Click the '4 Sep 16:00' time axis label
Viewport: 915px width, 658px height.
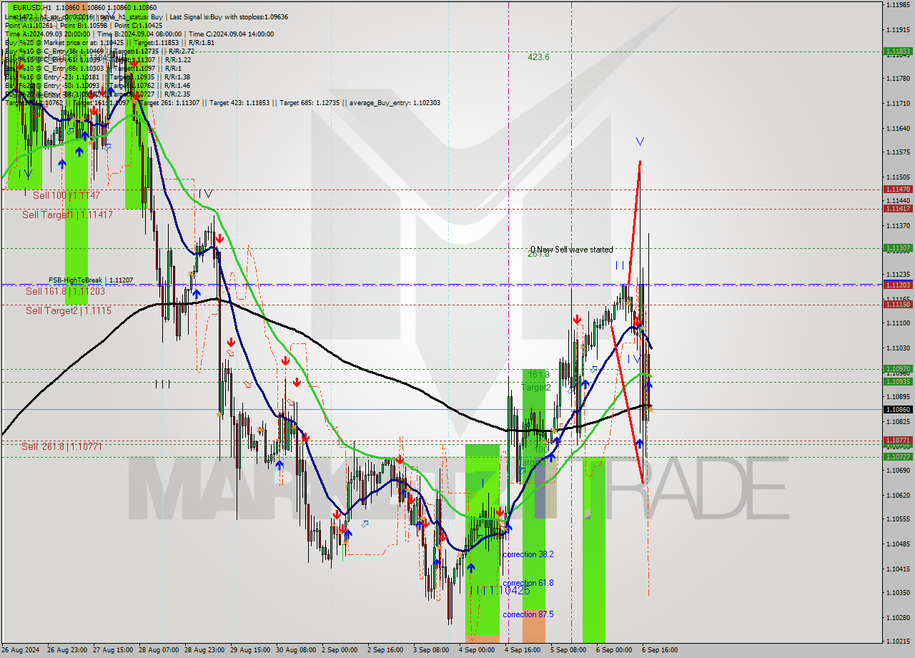tap(522, 650)
